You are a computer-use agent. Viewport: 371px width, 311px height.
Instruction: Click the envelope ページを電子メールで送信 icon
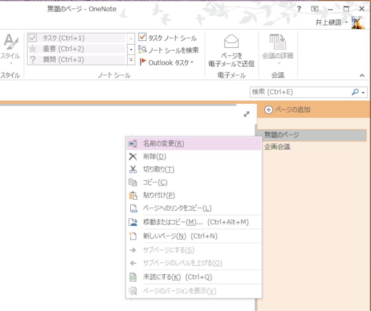click(231, 43)
